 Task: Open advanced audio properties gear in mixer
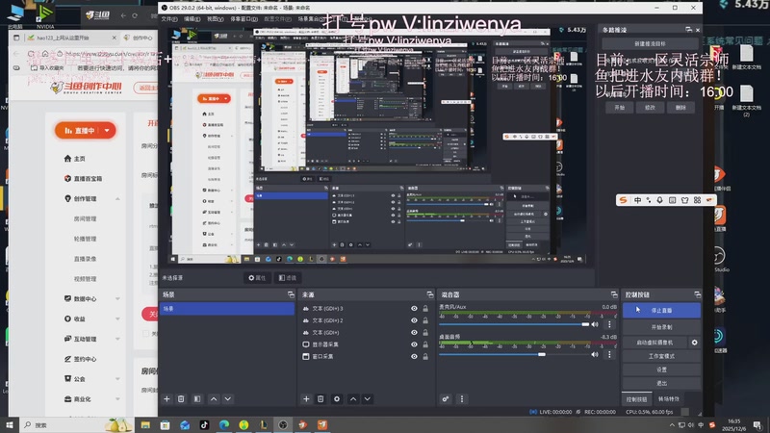click(446, 399)
